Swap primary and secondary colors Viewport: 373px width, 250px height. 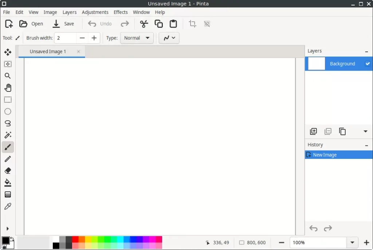tap(12, 239)
